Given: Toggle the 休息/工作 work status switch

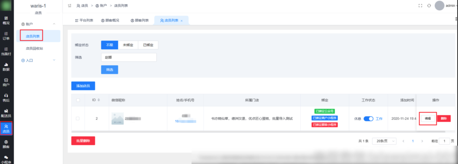Looking at the screenshot, I should (x=369, y=119).
